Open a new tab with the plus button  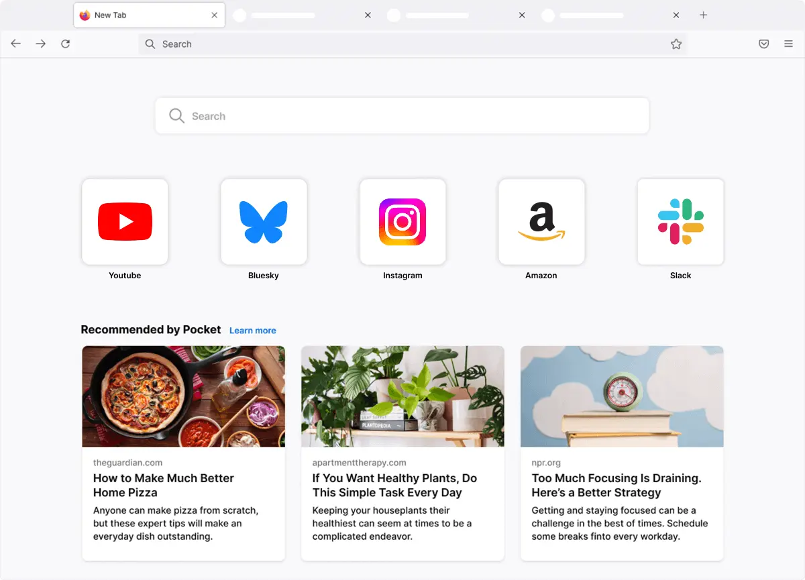point(703,15)
